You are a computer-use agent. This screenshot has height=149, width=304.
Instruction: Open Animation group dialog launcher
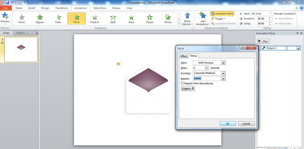click(x=192, y=29)
